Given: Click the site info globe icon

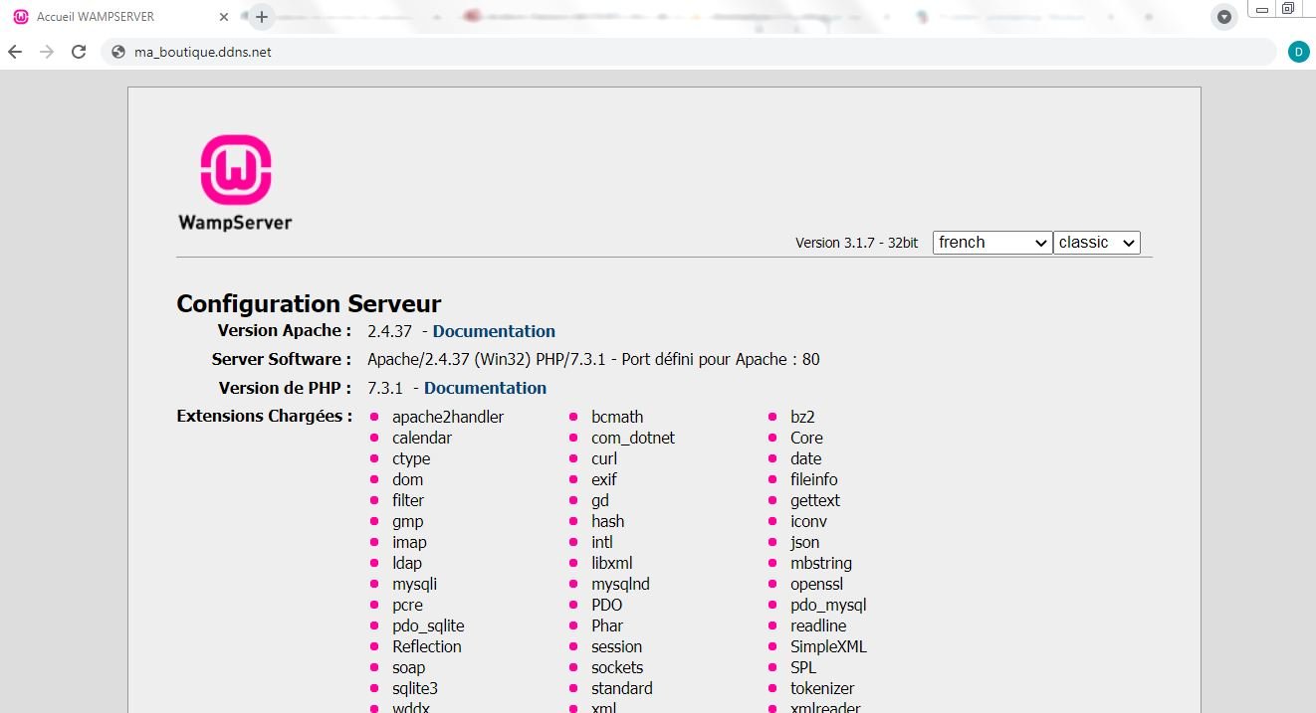Looking at the screenshot, I should pos(117,52).
